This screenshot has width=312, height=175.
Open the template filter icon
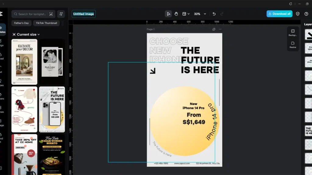click(61, 14)
